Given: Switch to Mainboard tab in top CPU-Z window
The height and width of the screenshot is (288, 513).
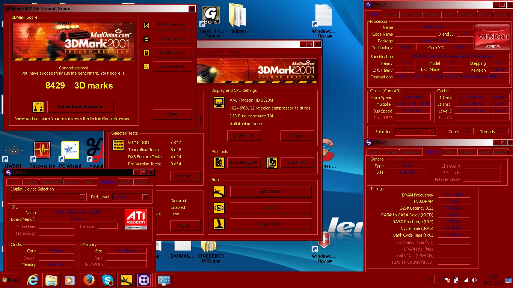Looking at the screenshot, I should click(410, 15).
